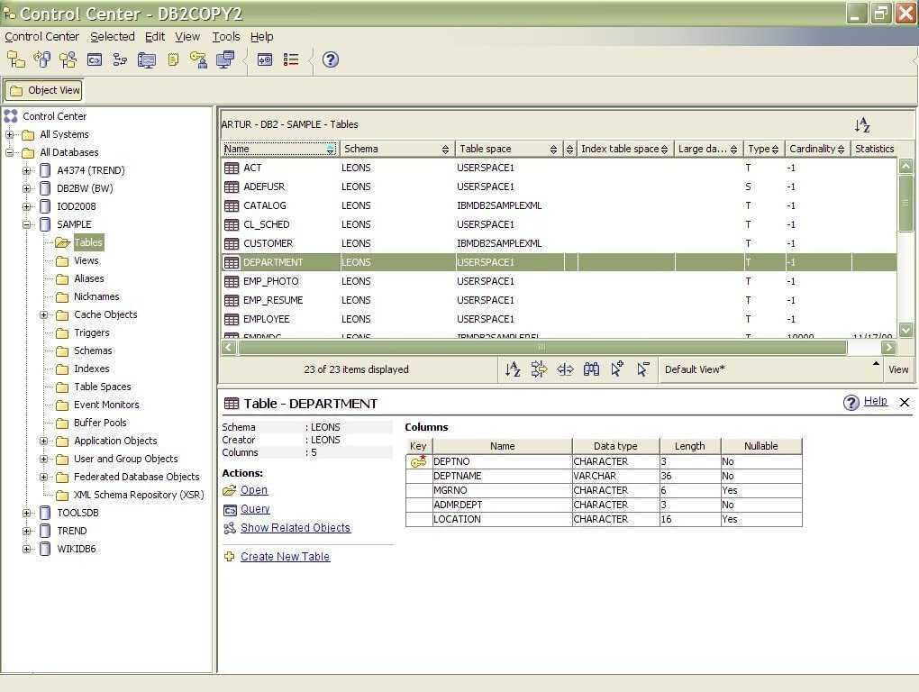Image resolution: width=919 pixels, height=692 pixels.
Task: Click the Customize Columns icon
Action: coord(565,369)
